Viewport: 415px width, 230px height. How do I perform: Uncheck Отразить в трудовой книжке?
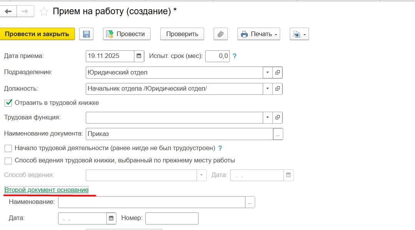(8, 103)
